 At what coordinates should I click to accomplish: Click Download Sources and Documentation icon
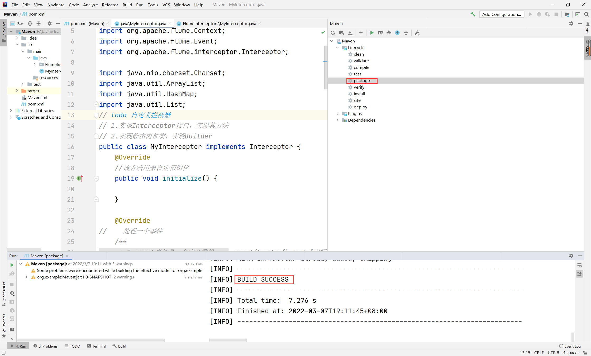(350, 33)
